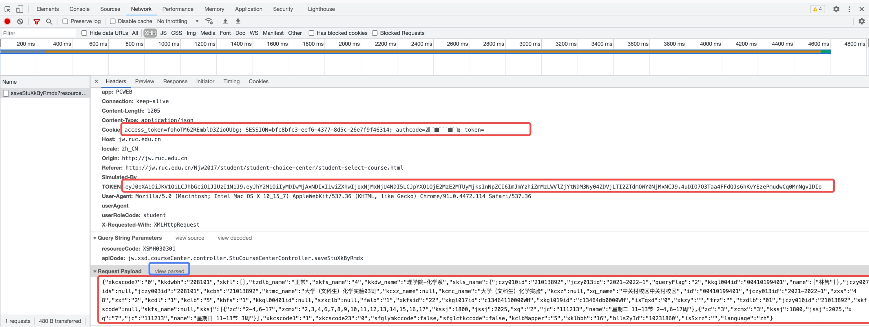Click the record network log button

click(x=7, y=21)
